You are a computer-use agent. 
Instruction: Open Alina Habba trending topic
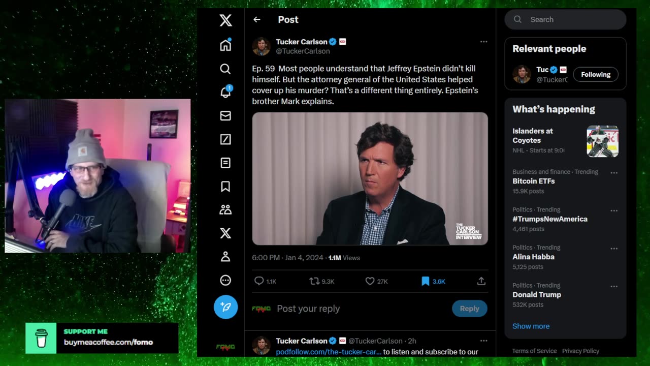[x=533, y=257]
